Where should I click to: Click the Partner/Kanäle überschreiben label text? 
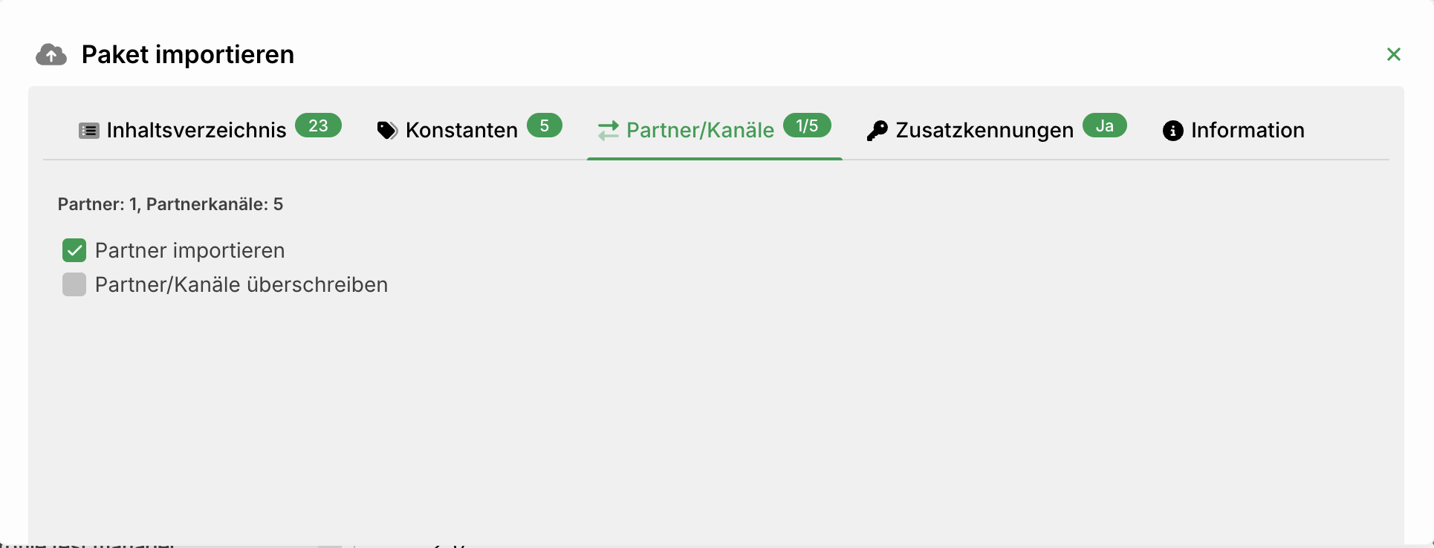(x=241, y=284)
